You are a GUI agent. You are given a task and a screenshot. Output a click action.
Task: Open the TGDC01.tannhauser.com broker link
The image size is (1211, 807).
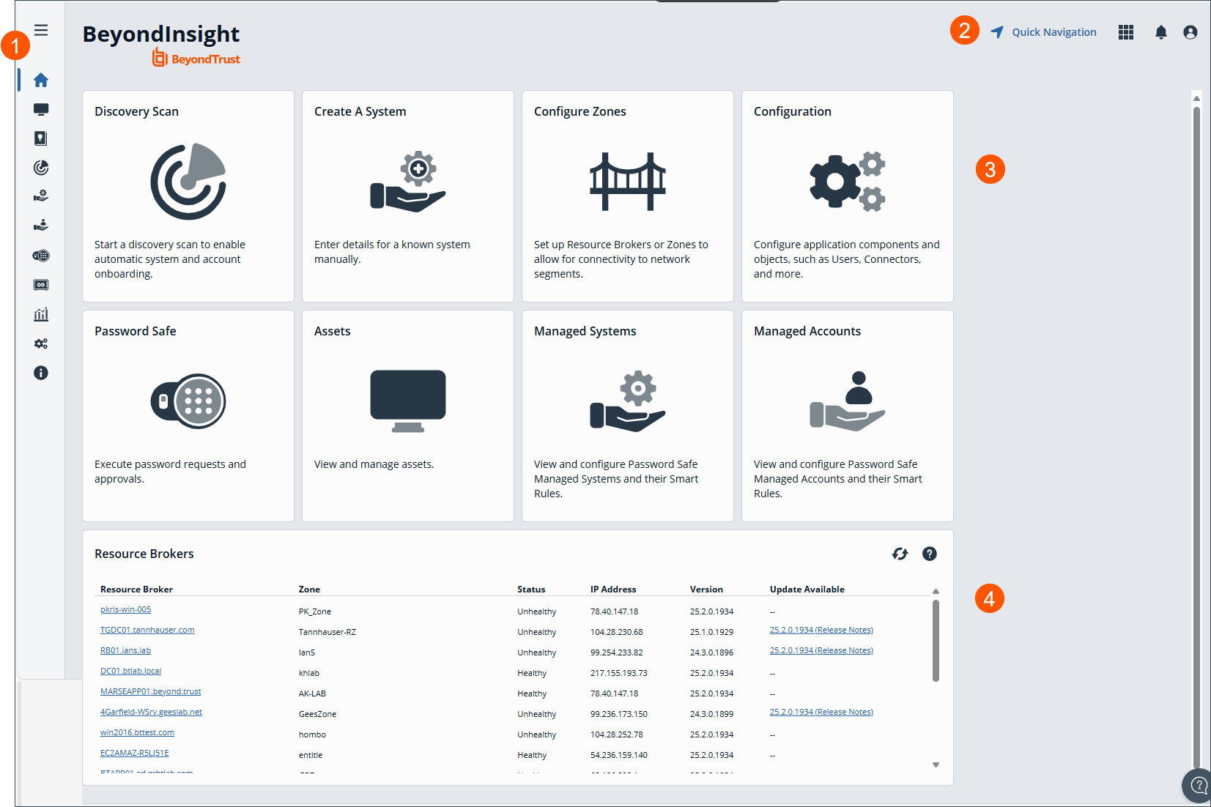coord(147,630)
